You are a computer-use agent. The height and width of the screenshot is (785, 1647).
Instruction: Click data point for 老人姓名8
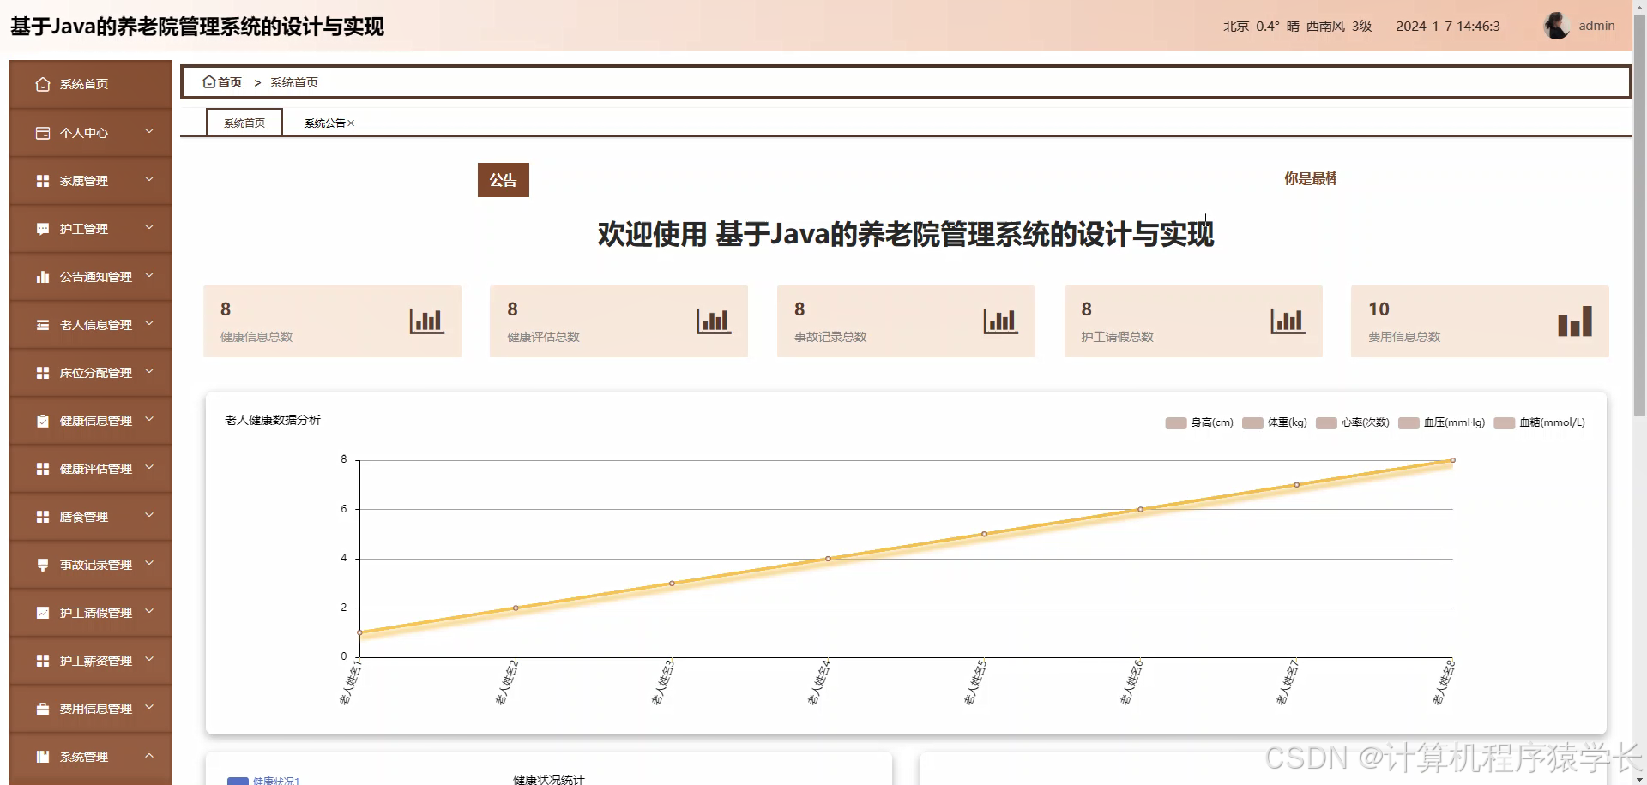tap(1452, 460)
